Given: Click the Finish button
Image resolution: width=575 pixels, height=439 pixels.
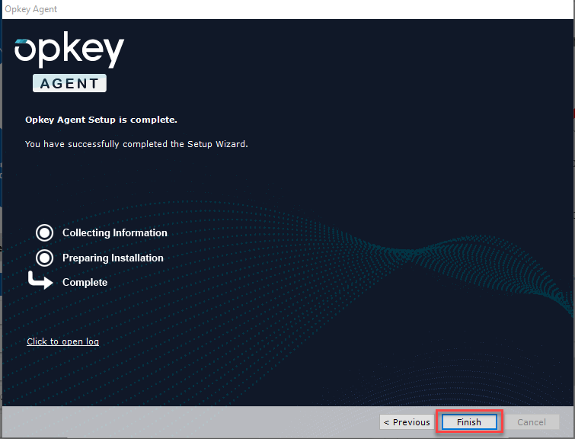Looking at the screenshot, I should tap(469, 422).
